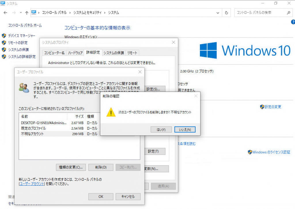Close the システムのプロパティ dialog
Screen dimensions: 295x209
pos(173,42)
